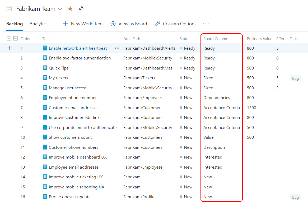Click the backlog icon beside Fabrikam Team
The width and height of the screenshot is (308, 204).
[x=9, y=9]
